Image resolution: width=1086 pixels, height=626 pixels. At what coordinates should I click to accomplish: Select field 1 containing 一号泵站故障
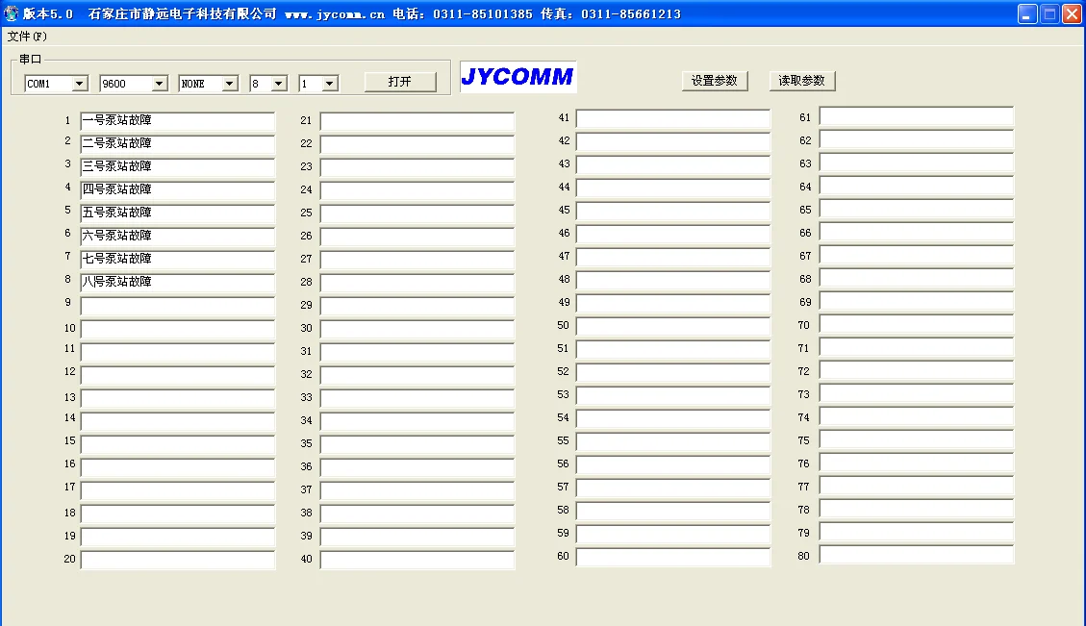click(x=177, y=121)
